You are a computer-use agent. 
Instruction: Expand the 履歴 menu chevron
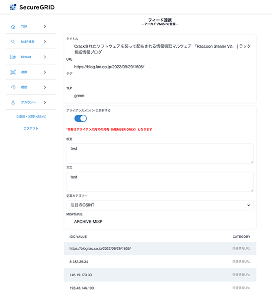tap(45, 87)
